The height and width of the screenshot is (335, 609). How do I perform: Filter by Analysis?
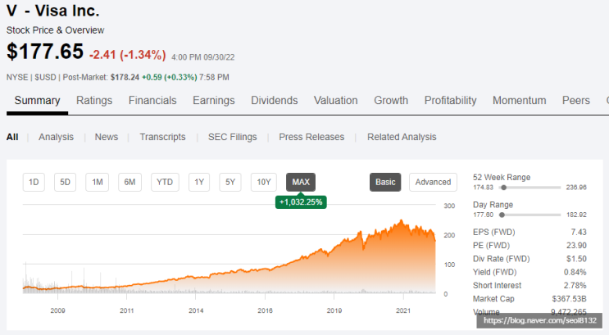(x=56, y=137)
